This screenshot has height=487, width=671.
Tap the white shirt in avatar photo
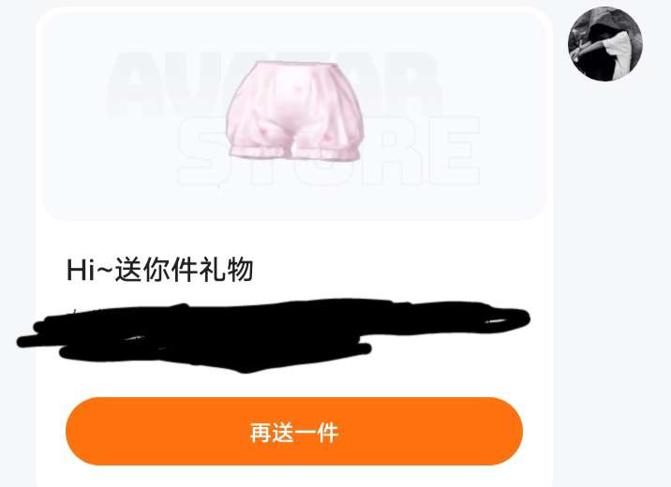pyautogui.click(x=620, y=56)
